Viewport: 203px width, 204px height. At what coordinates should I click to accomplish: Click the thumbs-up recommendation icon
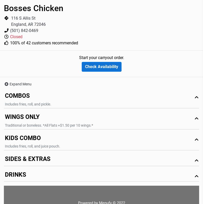6,43
